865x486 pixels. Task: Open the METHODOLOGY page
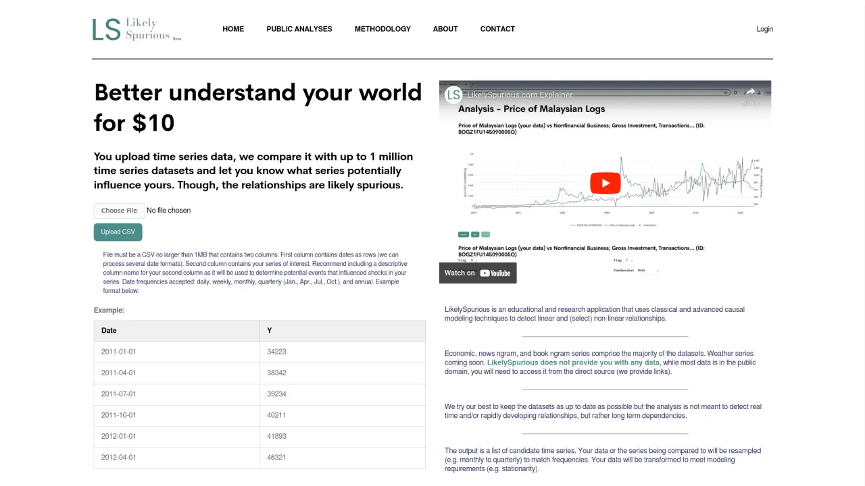382,29
